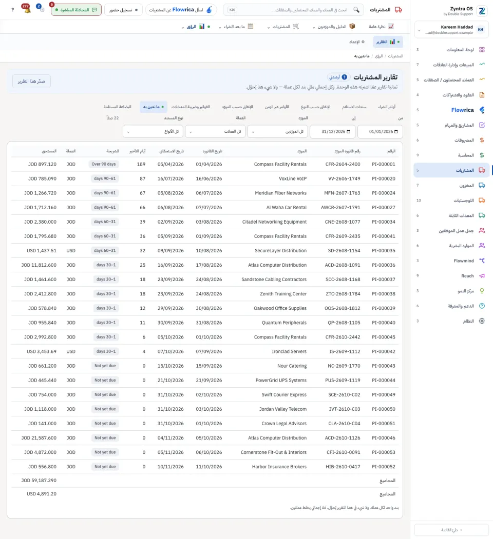
Task: Click the أرشدني guide button
Action: 338,77
